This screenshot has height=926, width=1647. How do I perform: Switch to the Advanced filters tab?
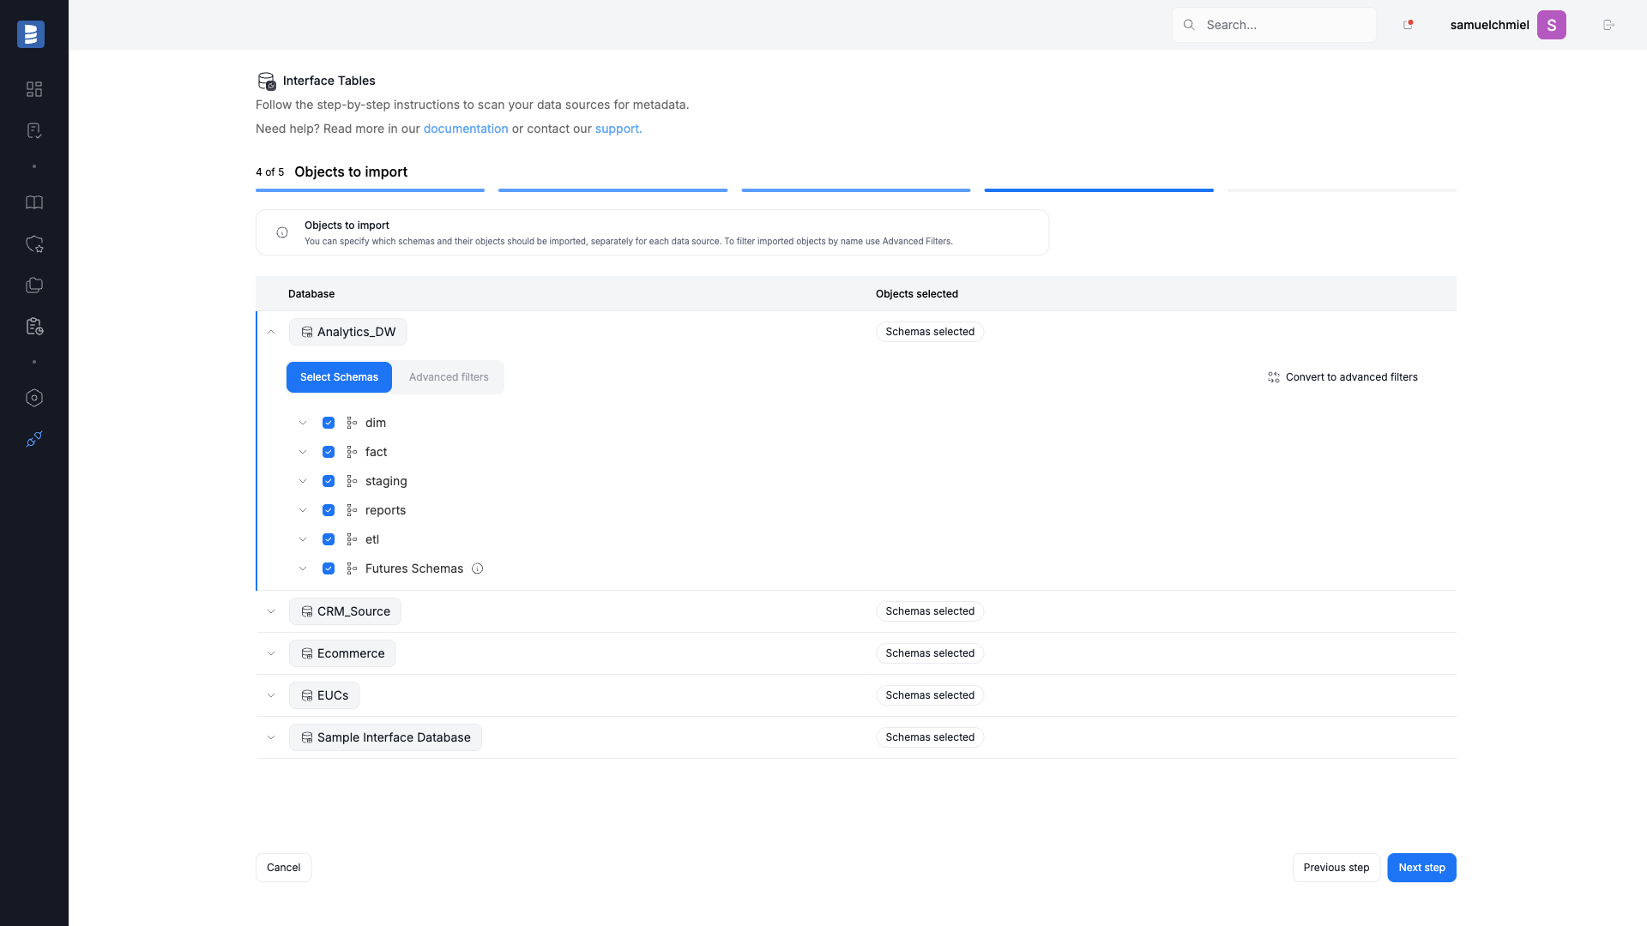click(x=449, y=377)
